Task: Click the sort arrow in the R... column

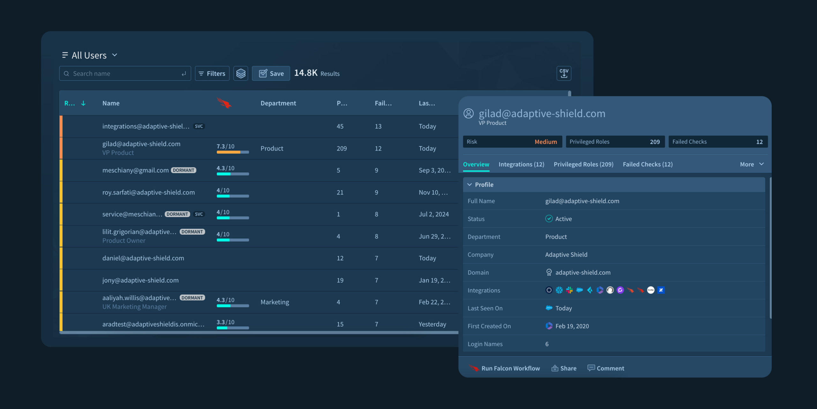Action: tap(83, 103)
